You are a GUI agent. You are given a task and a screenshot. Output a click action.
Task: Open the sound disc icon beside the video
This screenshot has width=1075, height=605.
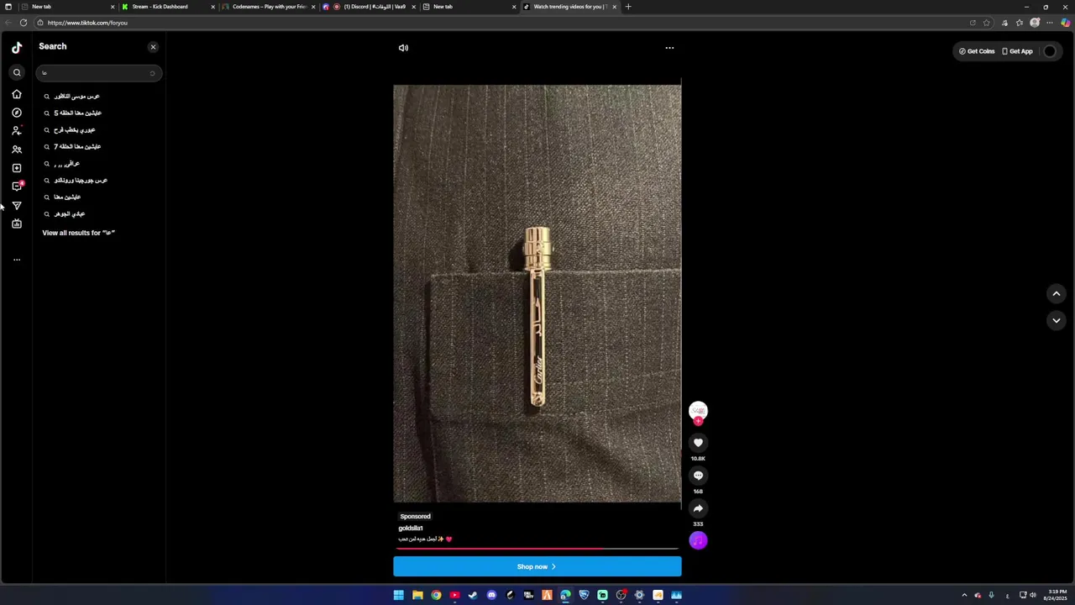click(x=698, y=541)
